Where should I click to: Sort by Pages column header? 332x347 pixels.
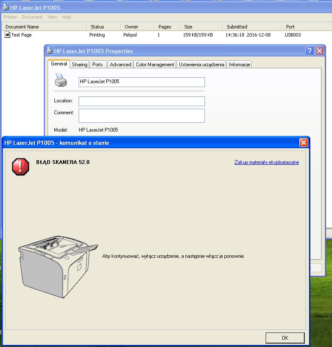167,27
